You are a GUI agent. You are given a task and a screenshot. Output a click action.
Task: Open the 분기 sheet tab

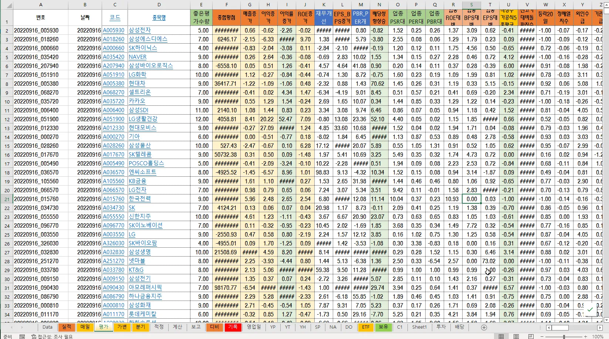click(x=141, y=327)
